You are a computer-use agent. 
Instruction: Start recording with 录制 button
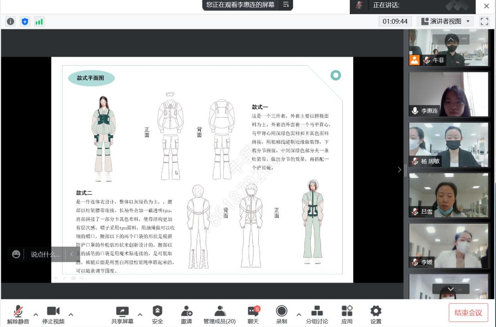pyautogui.click(x=281, y=315)
